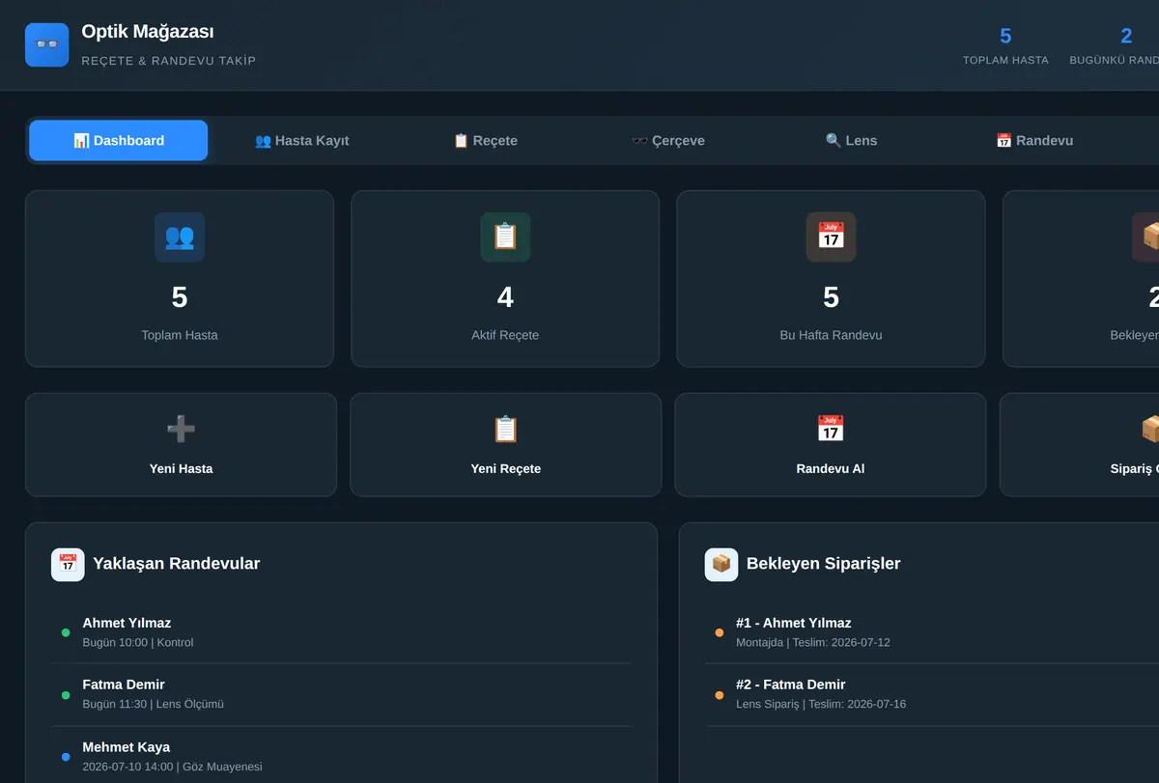This screenshot has width=1159, height=783.
Task: Click the clipboard icon above Aktif Reçete
Action: point(505,237)
